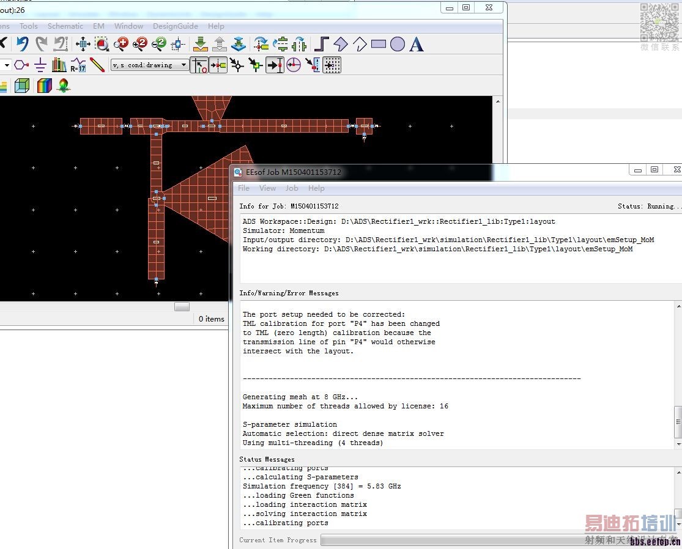682x549 pixels.
Task: Toggle the grid snap mode button
Action: [x=332, y=65]
